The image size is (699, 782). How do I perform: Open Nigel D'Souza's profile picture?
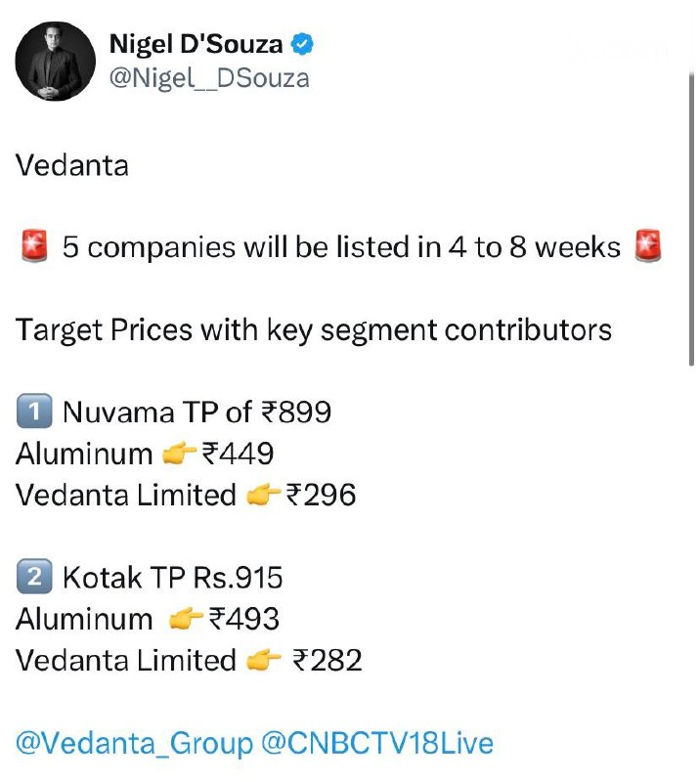pyautogui.click(x=55, y=59)
